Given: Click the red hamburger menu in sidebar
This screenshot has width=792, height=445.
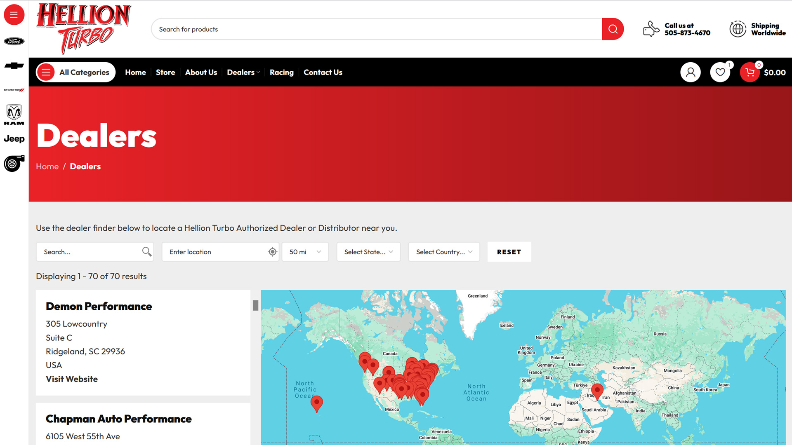Looking at the screenshot, I should (14, 15).
